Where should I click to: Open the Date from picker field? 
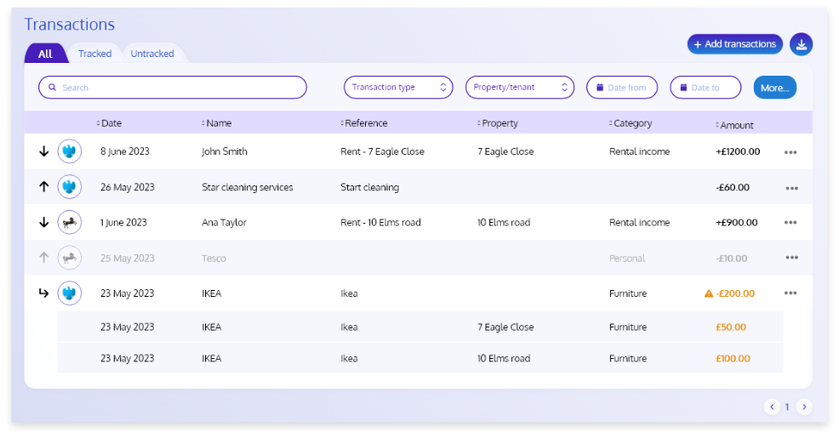coord(622,88)
